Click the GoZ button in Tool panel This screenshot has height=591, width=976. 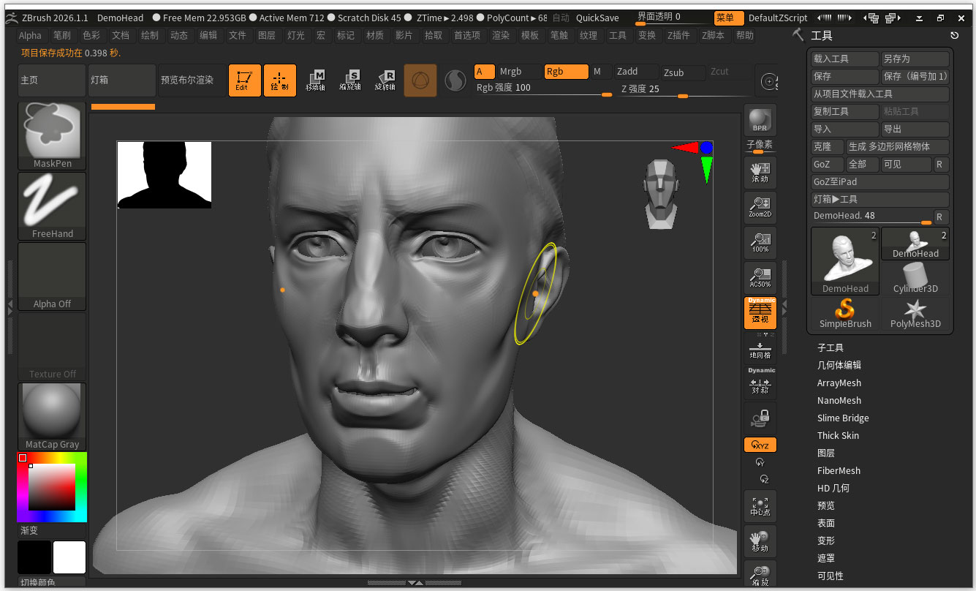pos(826,164)
